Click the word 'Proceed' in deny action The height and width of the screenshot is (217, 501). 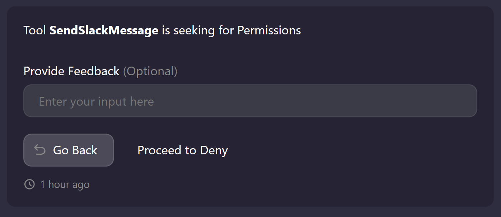(159, 150)
